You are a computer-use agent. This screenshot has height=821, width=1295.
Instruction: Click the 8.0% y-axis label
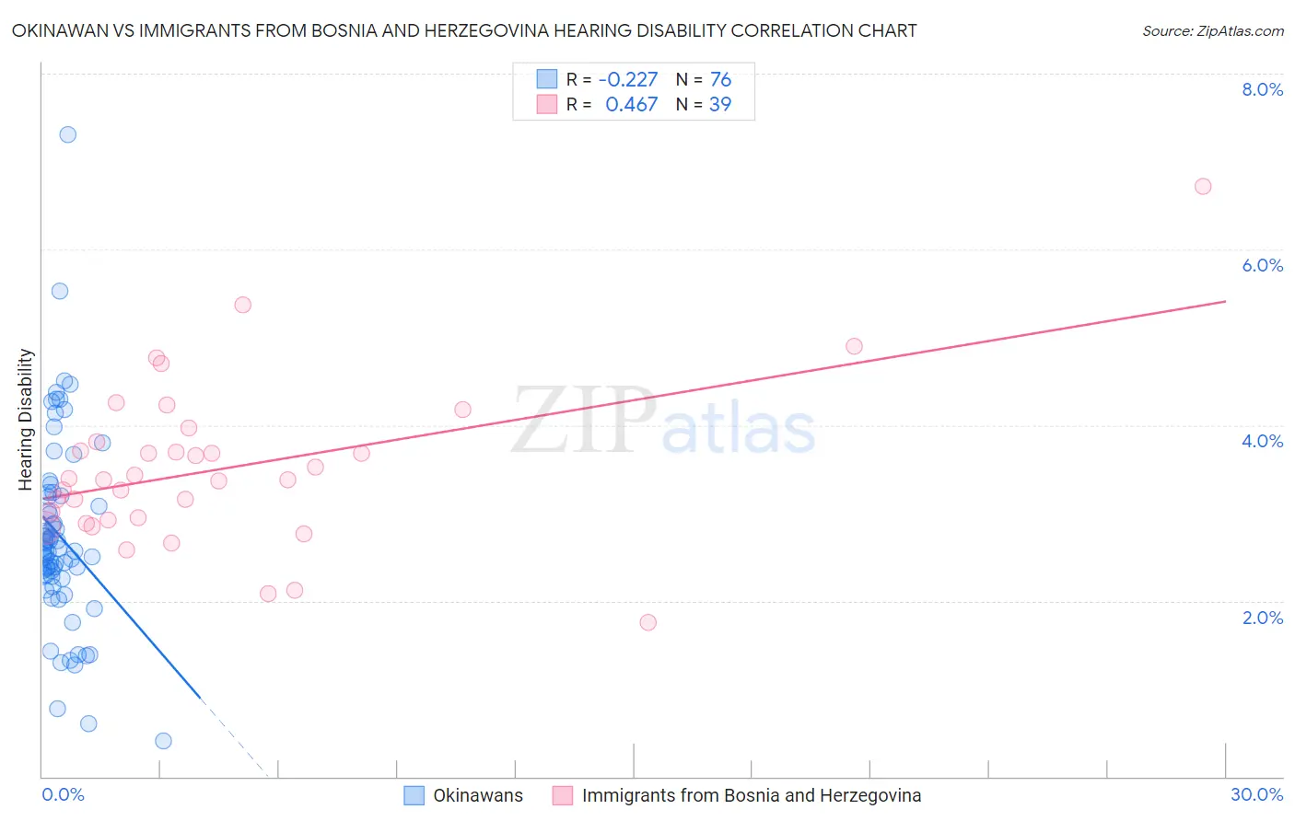tap(1262, 89)
